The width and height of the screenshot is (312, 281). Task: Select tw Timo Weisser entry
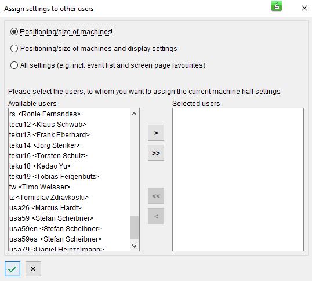click(x=69, y=187)
